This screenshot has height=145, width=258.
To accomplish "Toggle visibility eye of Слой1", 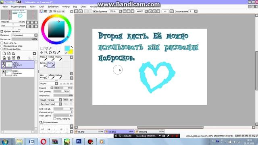I will pos(4,71).
